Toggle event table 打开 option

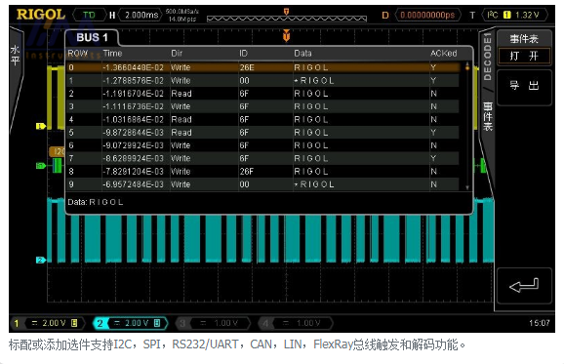[x=524, y=56]
